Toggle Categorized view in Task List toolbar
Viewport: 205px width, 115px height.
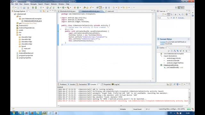point(169,14)
